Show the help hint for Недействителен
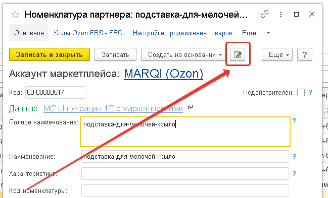328x198 pixels. click(310, 92)
